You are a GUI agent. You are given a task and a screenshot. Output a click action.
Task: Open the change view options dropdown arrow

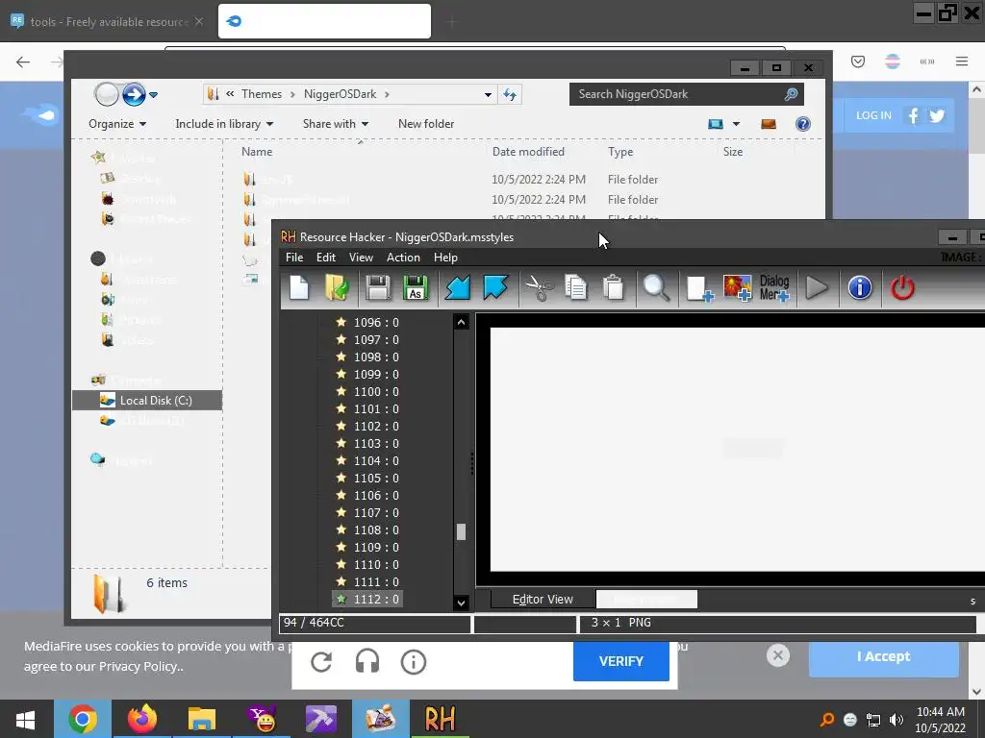coord(736,124)
